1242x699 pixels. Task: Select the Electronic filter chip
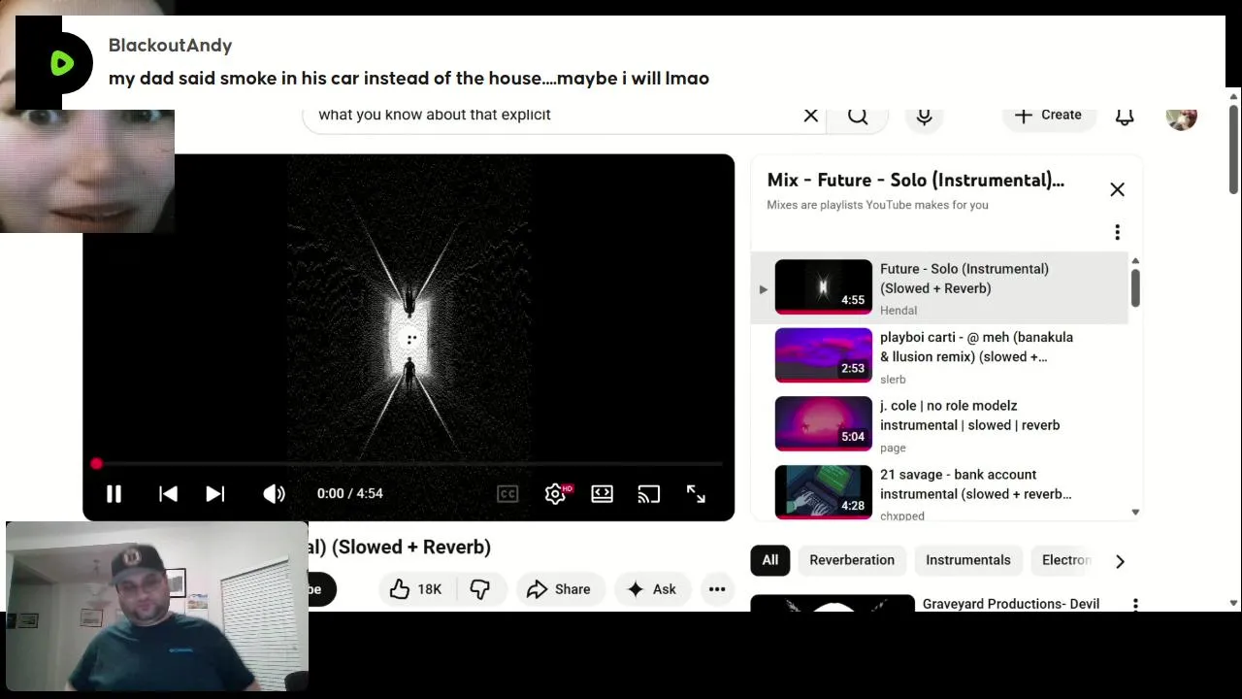point(1063,560)
